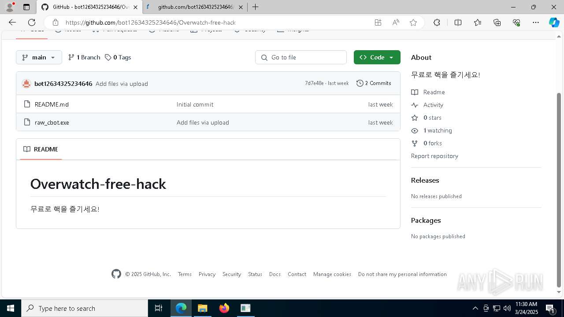
Task: Launch Firefox from taskbar
Action: tap(224, 308)
